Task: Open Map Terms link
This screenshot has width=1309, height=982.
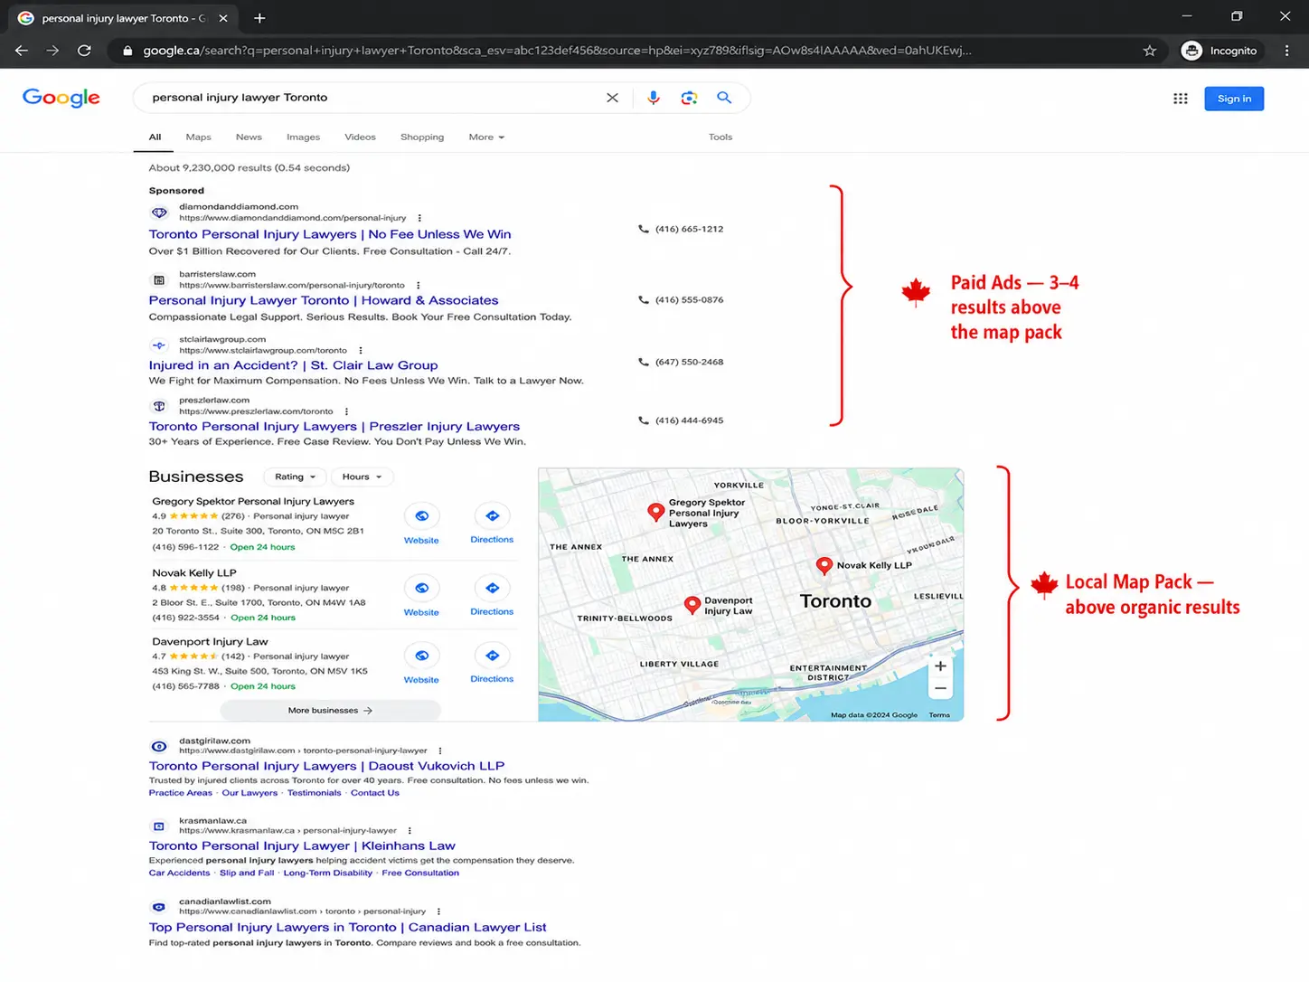Action: click(939, 715)
